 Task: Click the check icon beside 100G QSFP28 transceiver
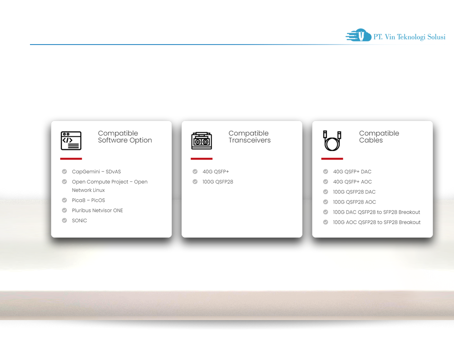[x=195, y=181]
